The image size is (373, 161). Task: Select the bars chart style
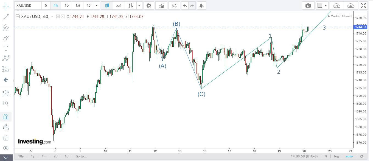[130, 5]
